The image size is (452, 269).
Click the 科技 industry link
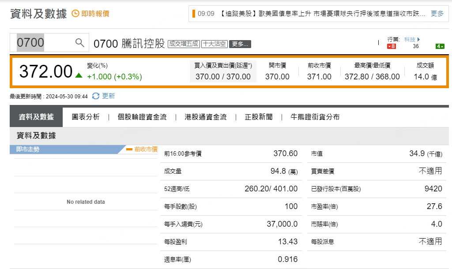[410, 39]
